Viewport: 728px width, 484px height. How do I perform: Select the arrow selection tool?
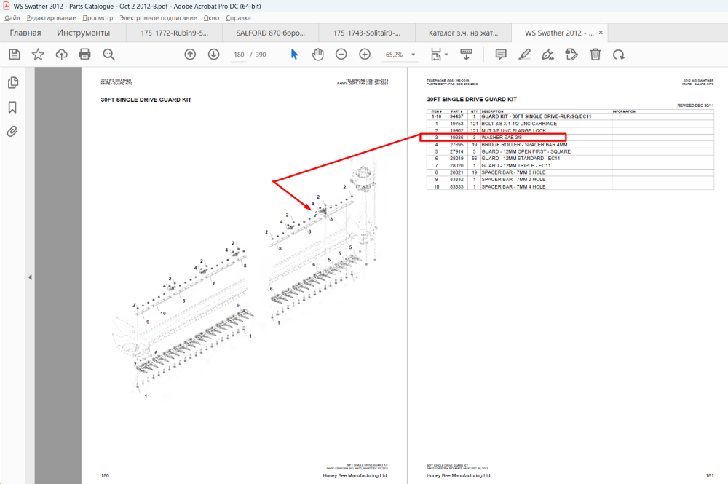(294, 55)
